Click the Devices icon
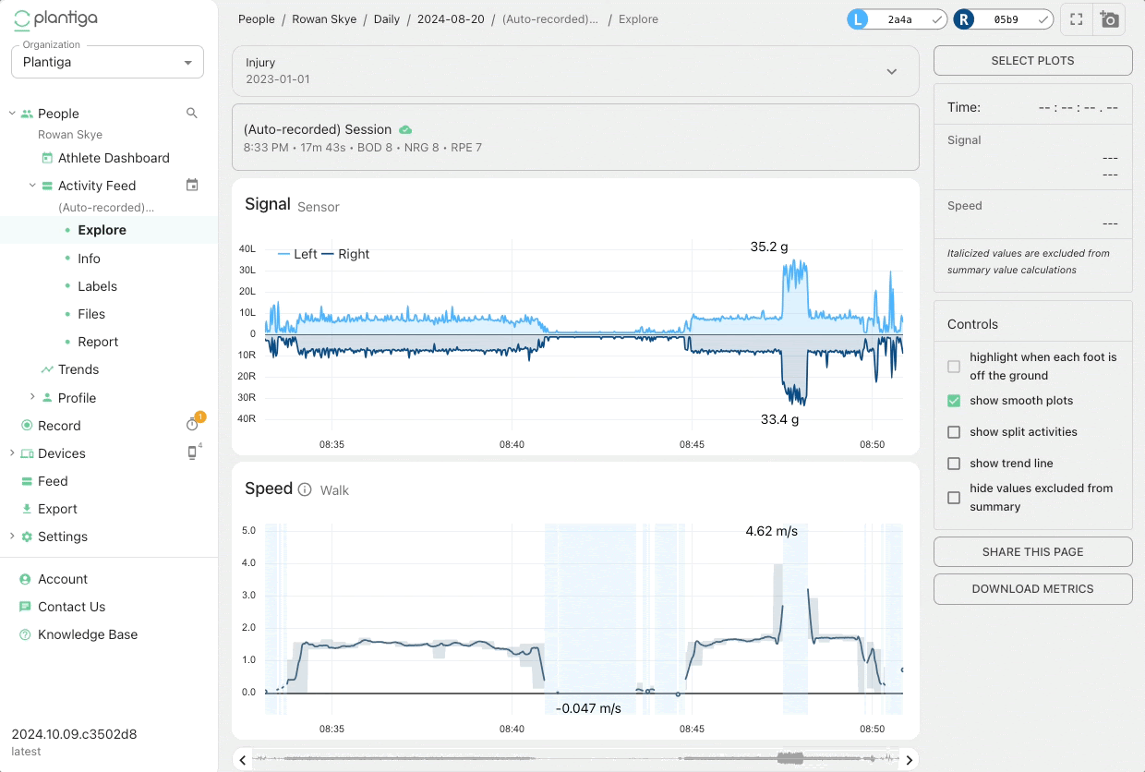This screenshot has width=1145, height=772. (27, 453)
